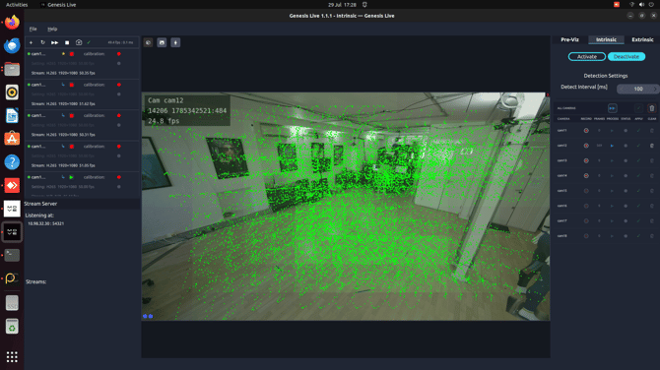
Task: Click the Deactivate button
Action: click(x=627, y=56)
